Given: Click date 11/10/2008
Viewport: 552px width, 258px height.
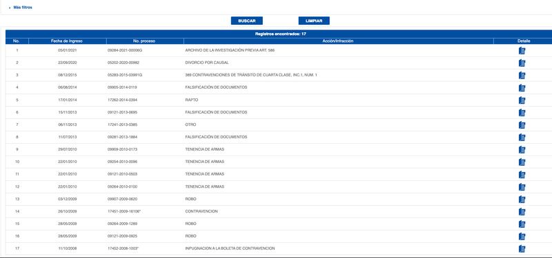Looking at the screenshot, I should click(x=67, y=248).
